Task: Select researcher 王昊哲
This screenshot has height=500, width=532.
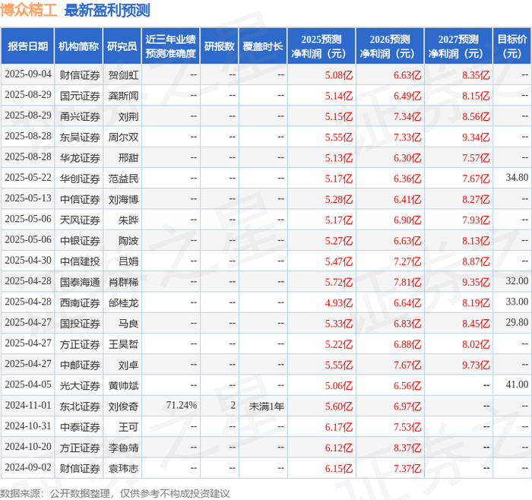Action: 123,344
